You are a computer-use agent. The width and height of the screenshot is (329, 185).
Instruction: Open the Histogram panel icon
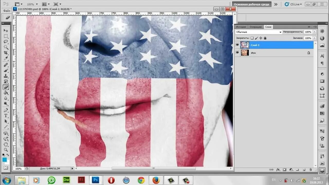click(322, 45)
